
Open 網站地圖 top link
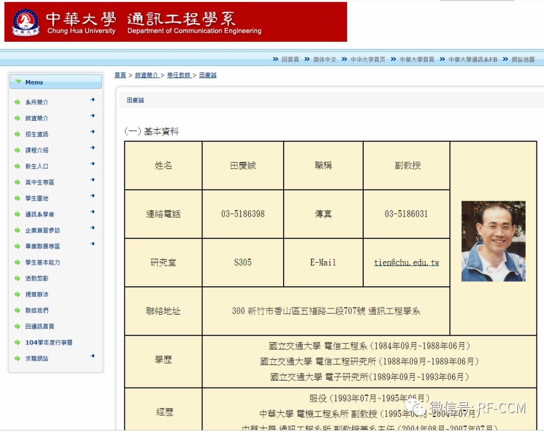click(x=523, y=59)
